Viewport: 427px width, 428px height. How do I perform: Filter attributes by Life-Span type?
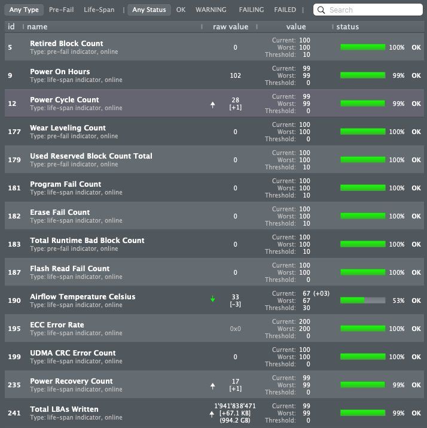[x=99, y=10]
